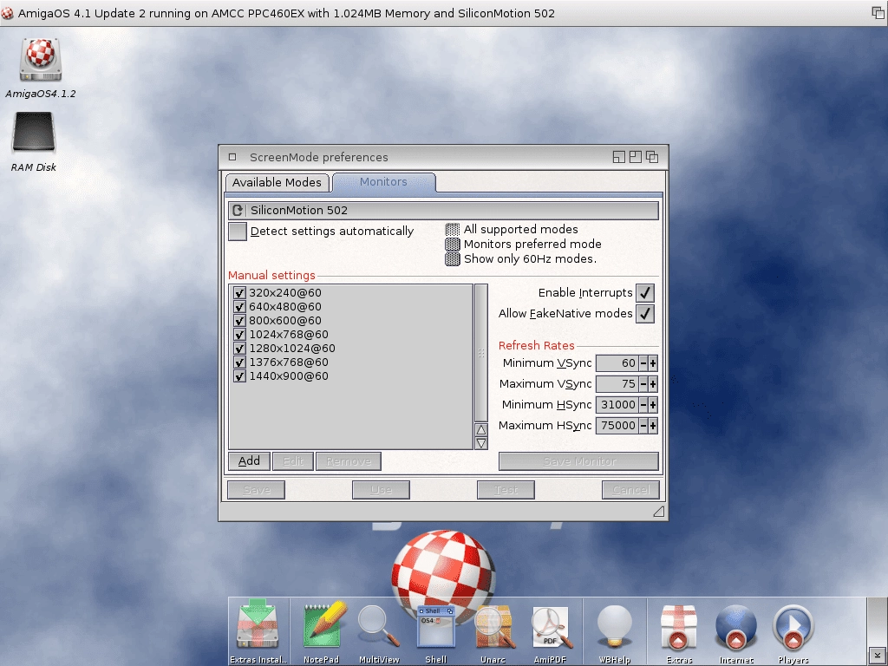The height and width of the screenshot is (666, 888).
Task: Click the Minimum VSync value field
Action: coord(617,363)
